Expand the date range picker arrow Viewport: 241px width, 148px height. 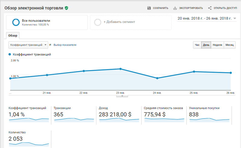(x=235, y=18)
